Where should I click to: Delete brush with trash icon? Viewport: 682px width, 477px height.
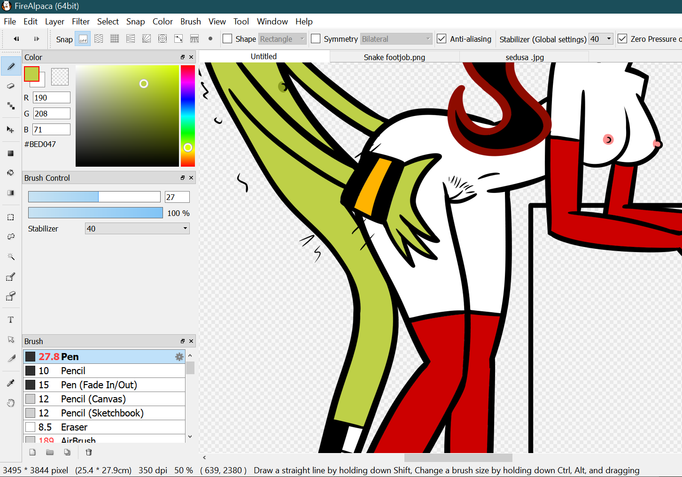point(89,452)
